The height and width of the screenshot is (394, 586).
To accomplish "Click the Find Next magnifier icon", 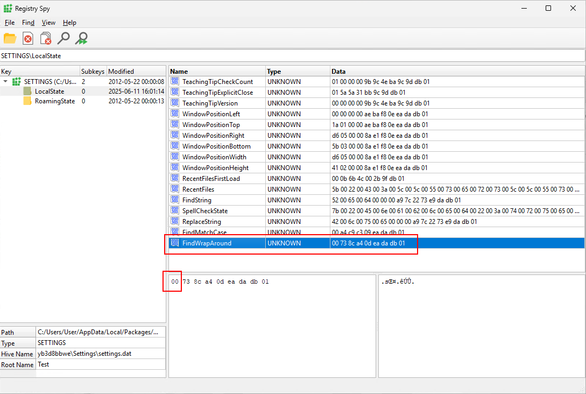I will click(81, 38).
